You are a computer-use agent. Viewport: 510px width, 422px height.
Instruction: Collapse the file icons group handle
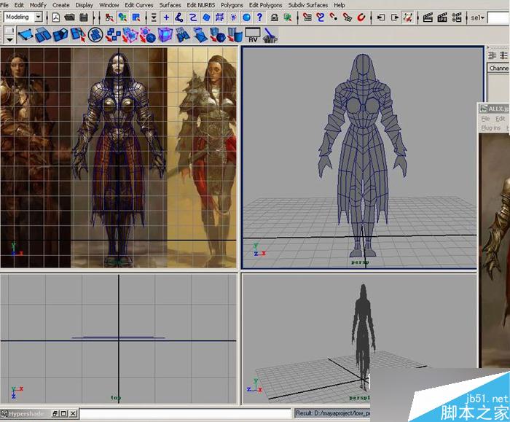(x=47, y=17)
